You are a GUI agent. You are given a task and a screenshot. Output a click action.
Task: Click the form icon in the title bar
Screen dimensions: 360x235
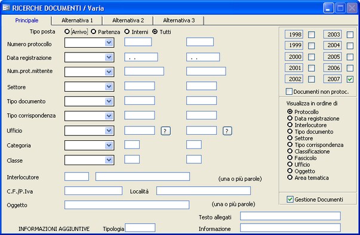point(6,8)
